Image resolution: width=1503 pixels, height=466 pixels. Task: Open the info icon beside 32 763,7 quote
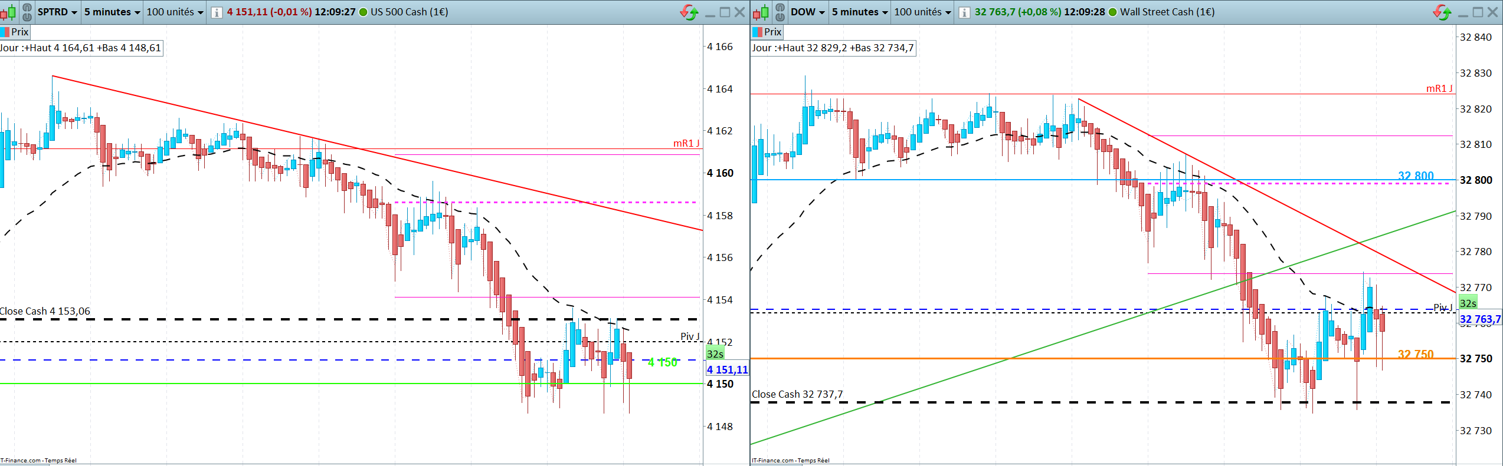coord(964,12)
